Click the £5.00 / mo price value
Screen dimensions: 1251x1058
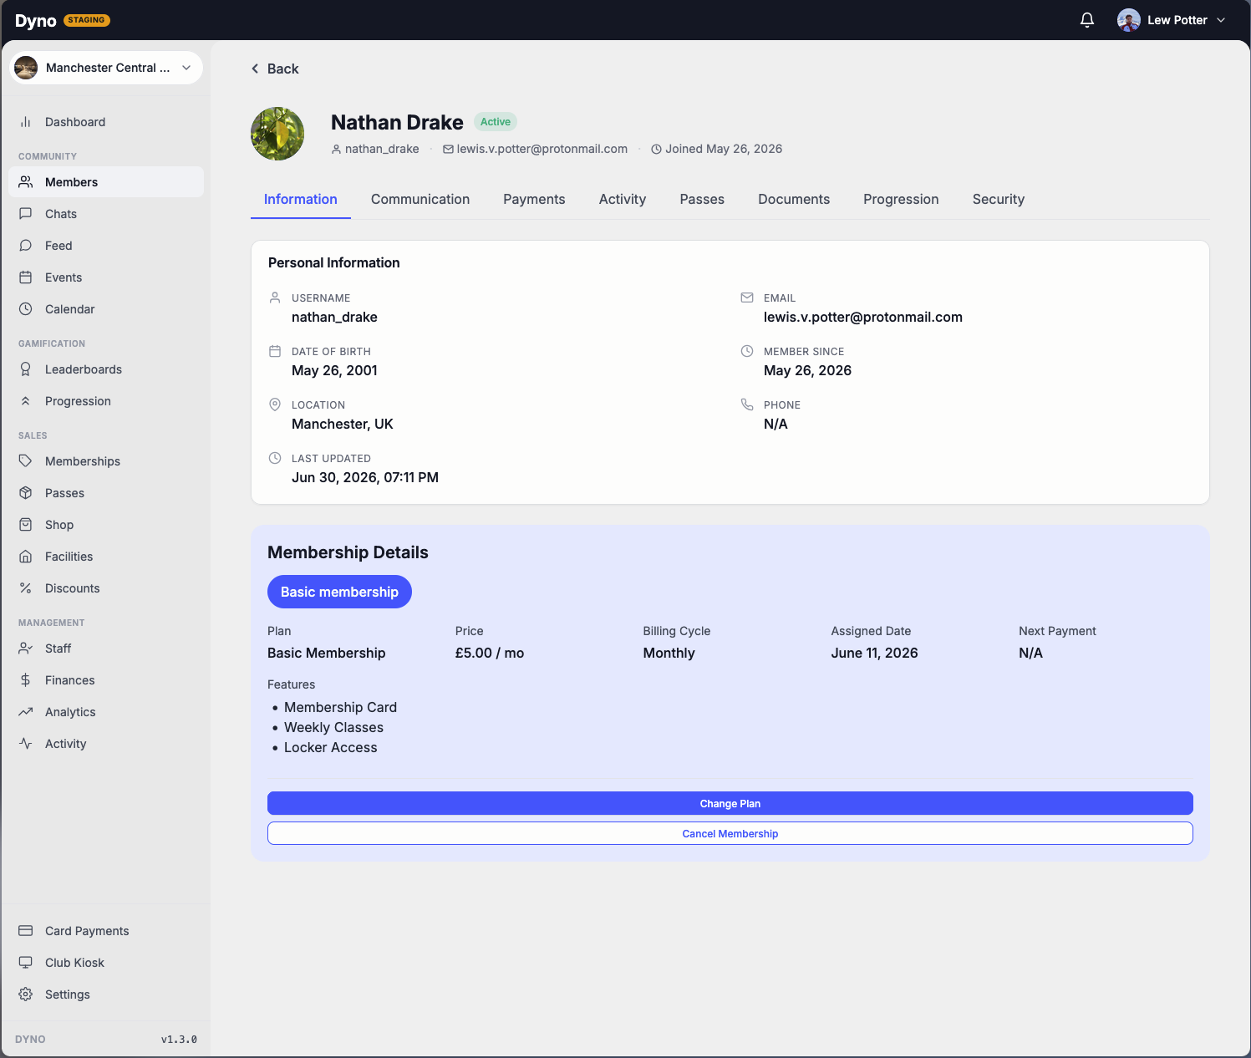coord(490,653)
